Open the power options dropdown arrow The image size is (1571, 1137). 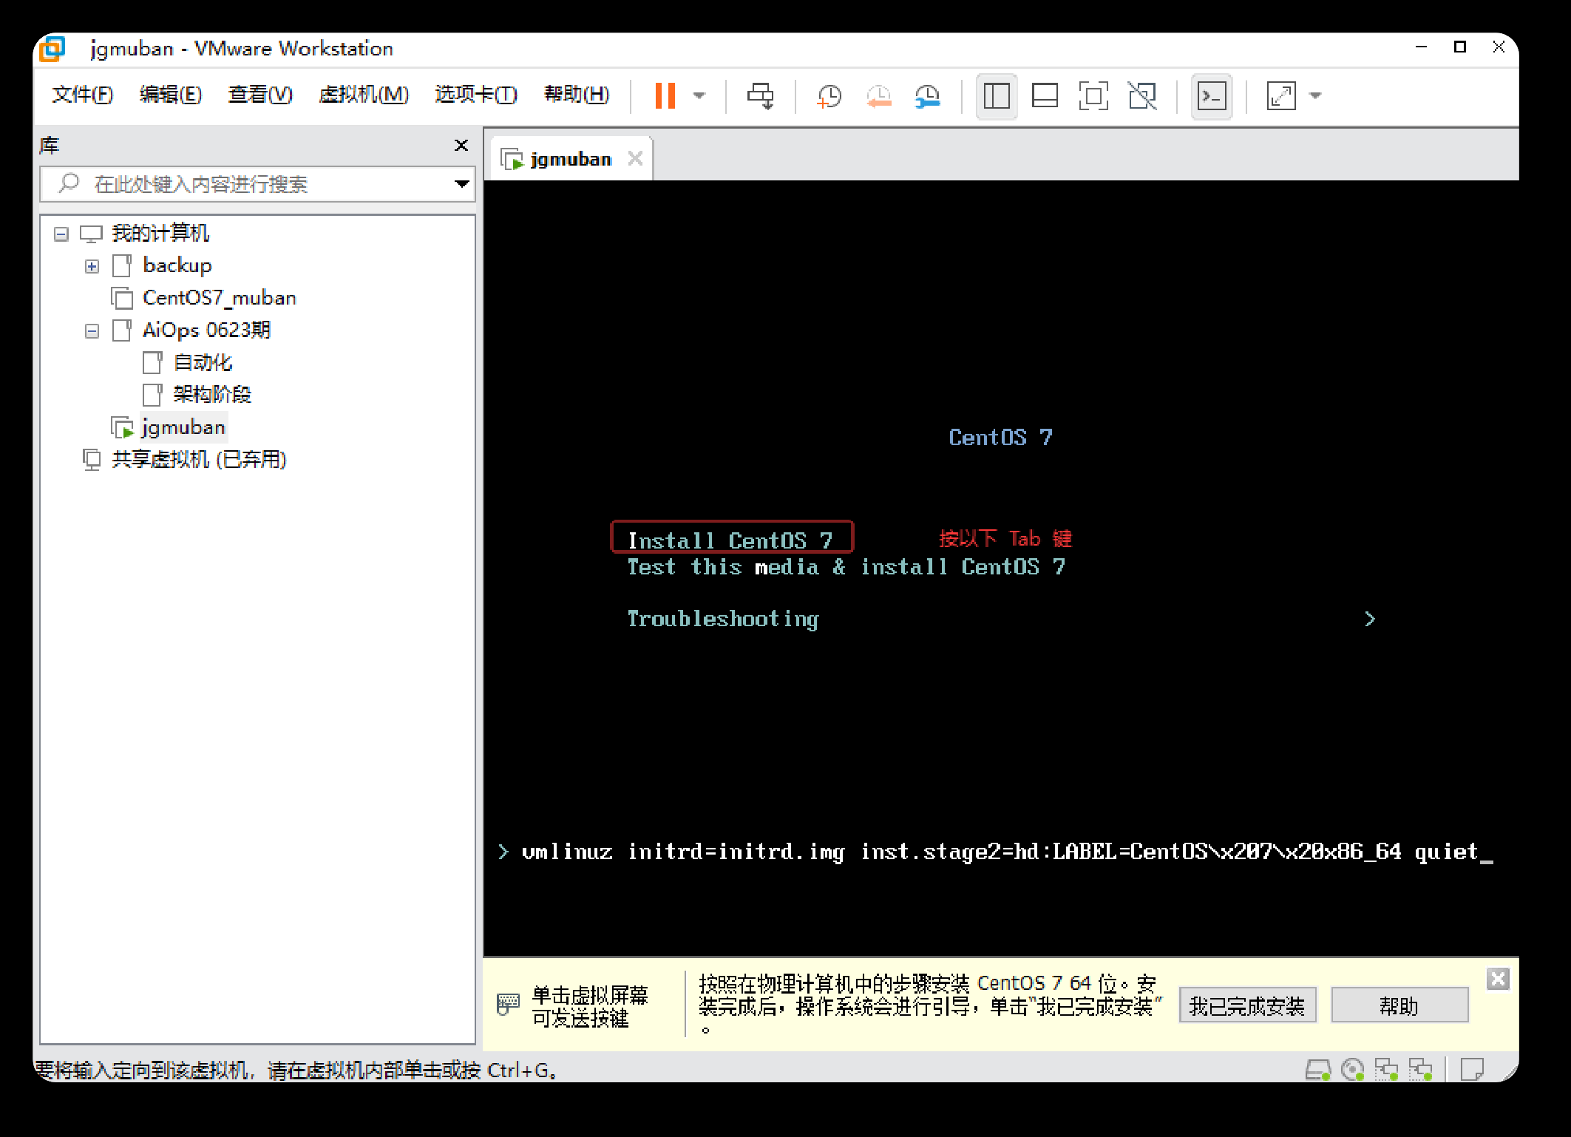click(x=699, y=95)
